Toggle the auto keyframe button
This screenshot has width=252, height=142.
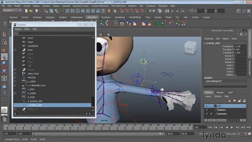pos(245,134)
